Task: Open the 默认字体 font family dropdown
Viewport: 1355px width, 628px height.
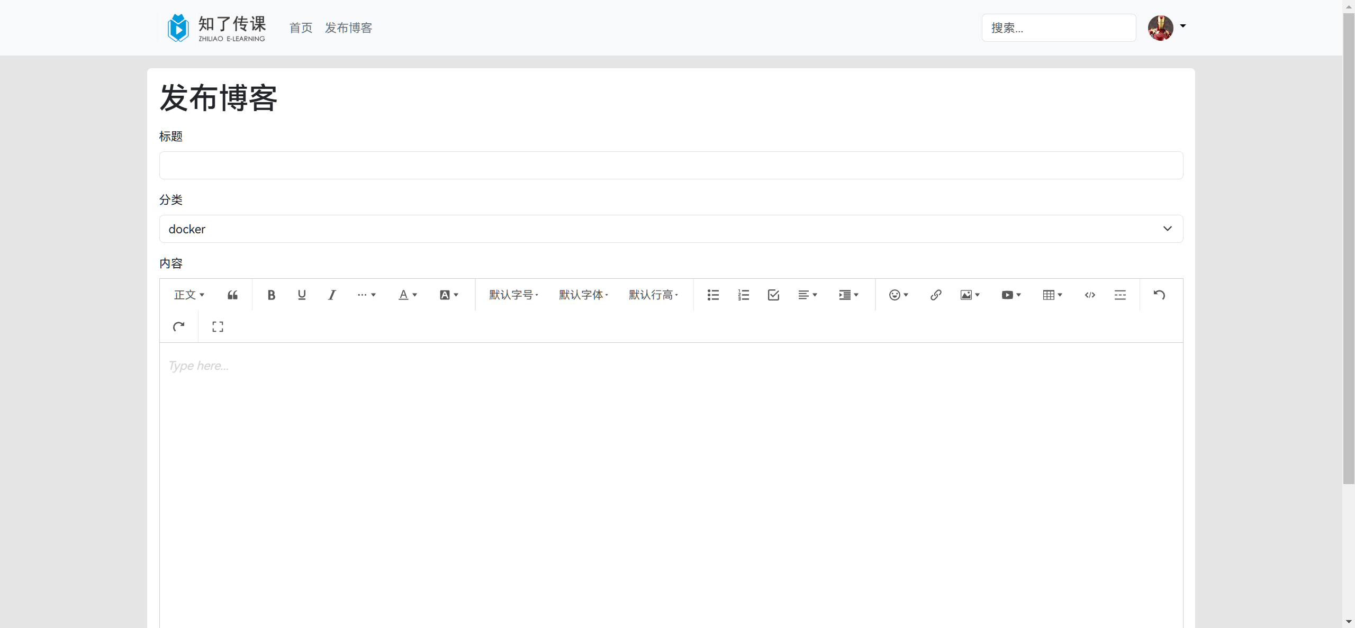Action: click(583, 295)
